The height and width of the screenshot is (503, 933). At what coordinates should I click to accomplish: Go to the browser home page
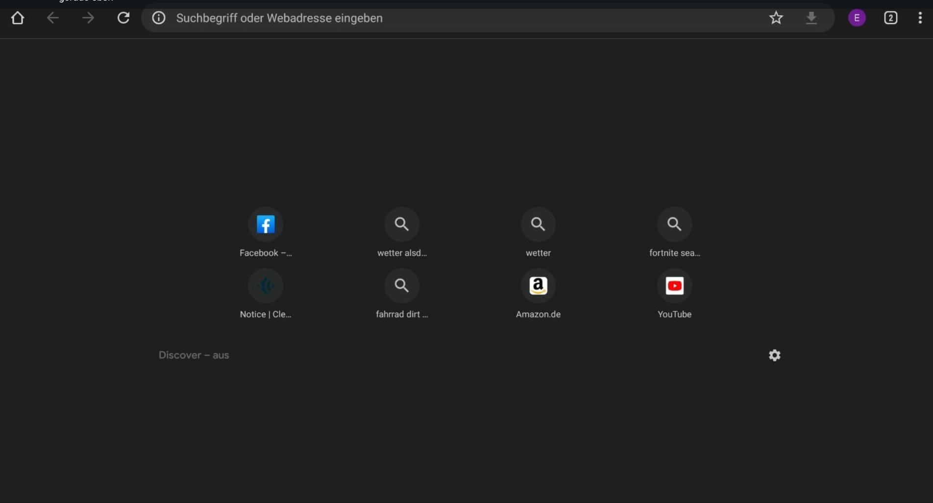coord(18,18)
